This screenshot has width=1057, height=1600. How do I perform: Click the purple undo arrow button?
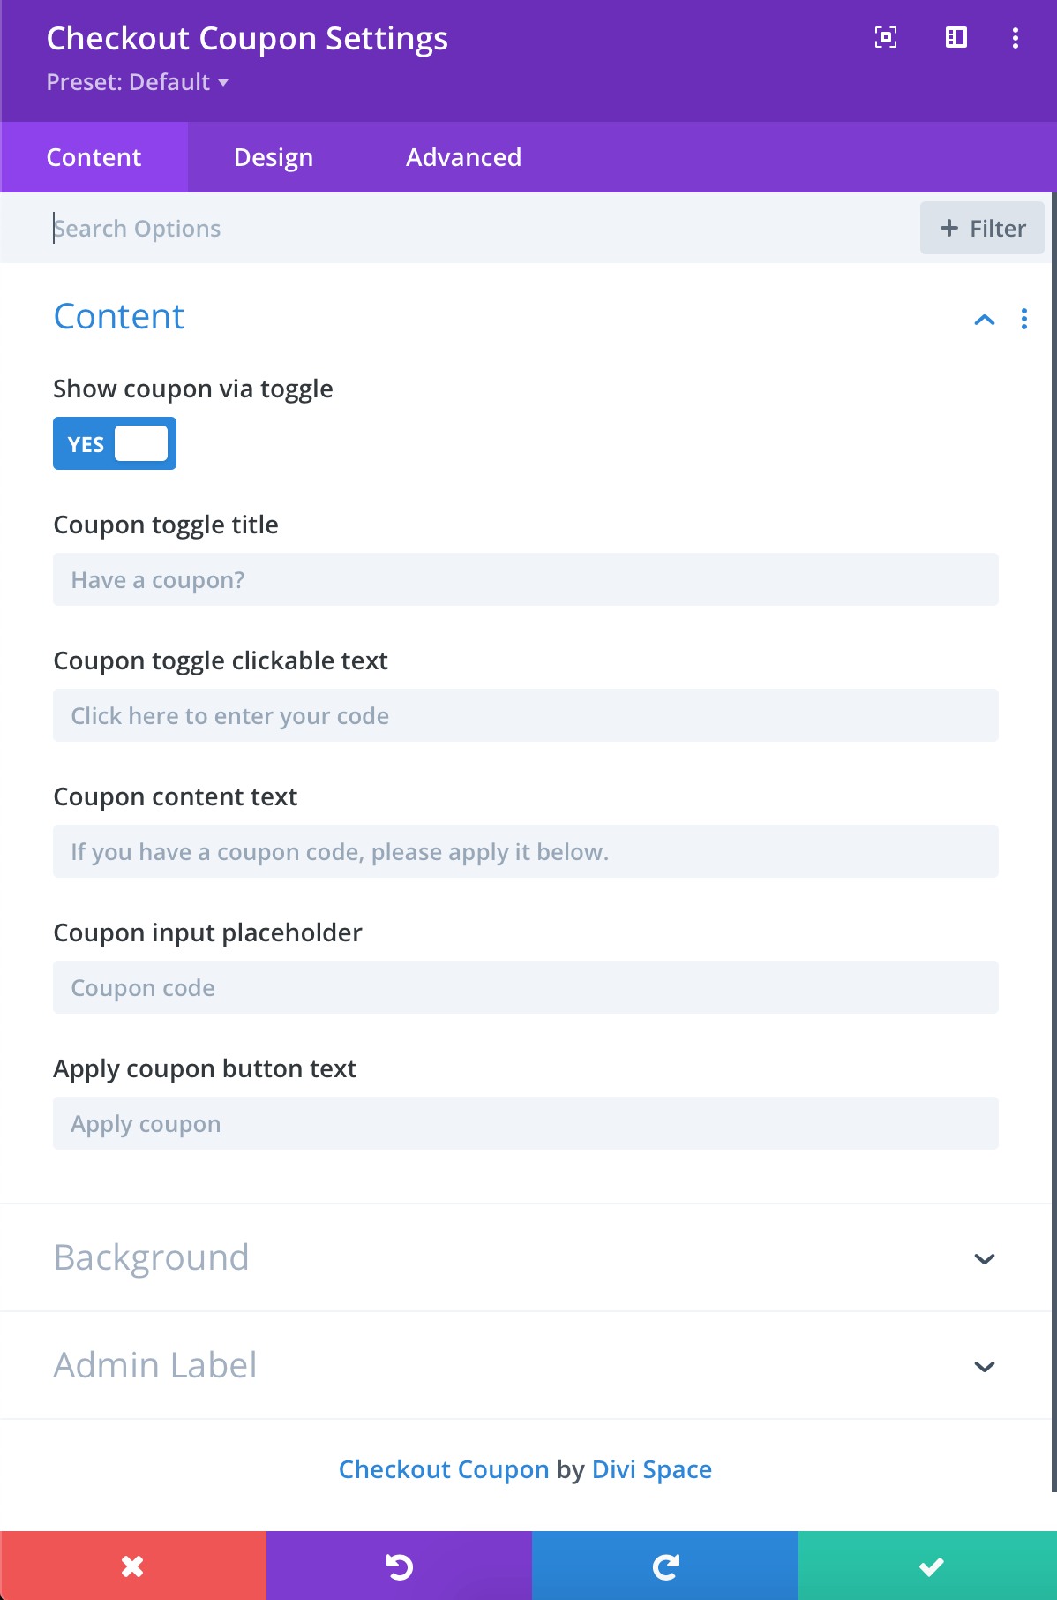click(x=399, y=1566)
